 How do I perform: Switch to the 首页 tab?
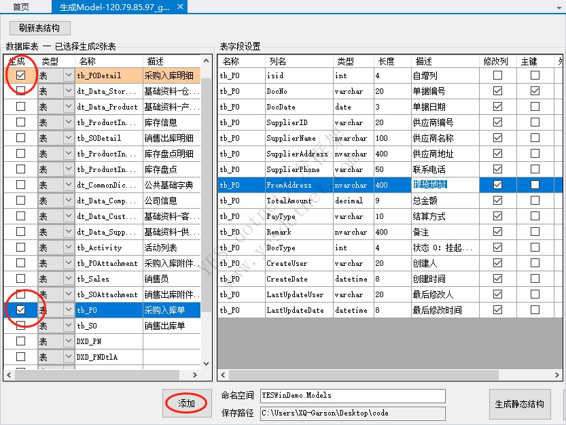click(21, 7)
